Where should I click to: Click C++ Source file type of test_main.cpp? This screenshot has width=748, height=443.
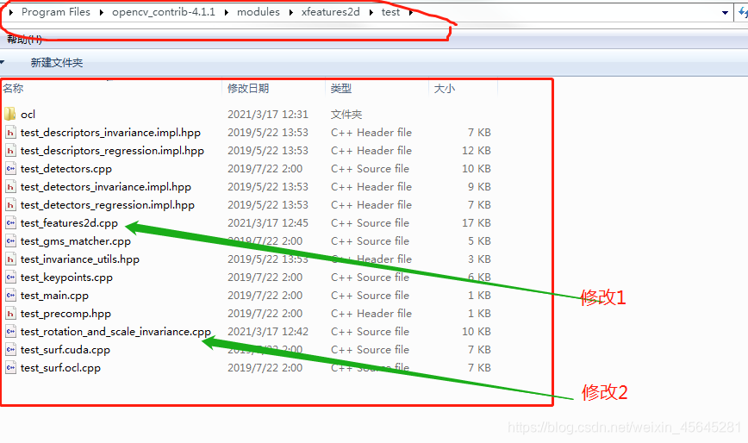coord(370,296)
